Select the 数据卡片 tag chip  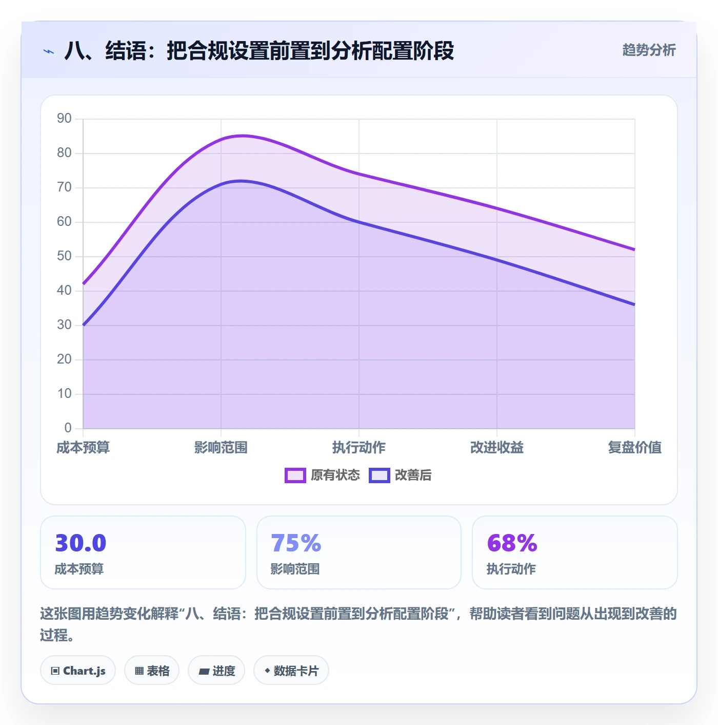pyautogui.click(x=291, y=671)
